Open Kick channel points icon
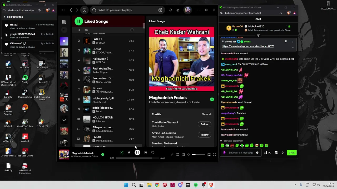Screen dimensions: 337x189 point(267,153)
